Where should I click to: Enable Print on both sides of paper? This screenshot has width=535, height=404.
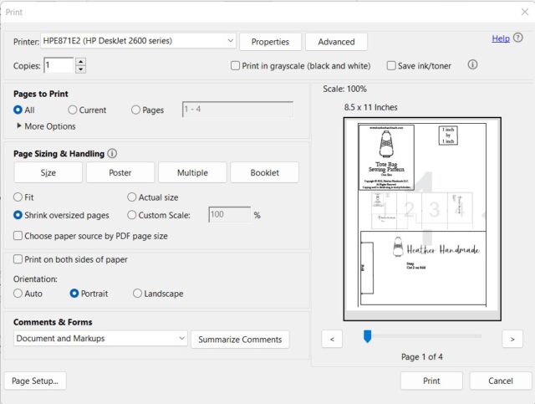(x=18, y=259)
